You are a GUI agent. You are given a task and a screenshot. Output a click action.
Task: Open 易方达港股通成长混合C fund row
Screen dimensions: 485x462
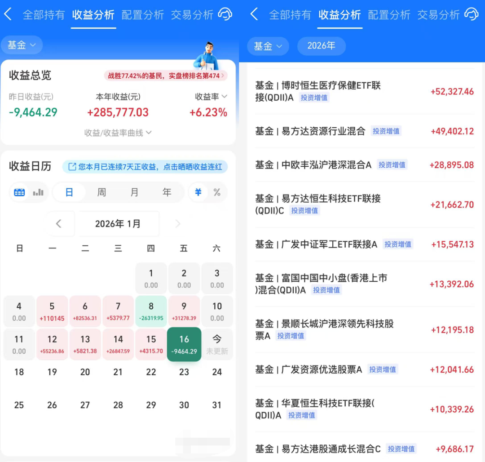coord(364,449)
